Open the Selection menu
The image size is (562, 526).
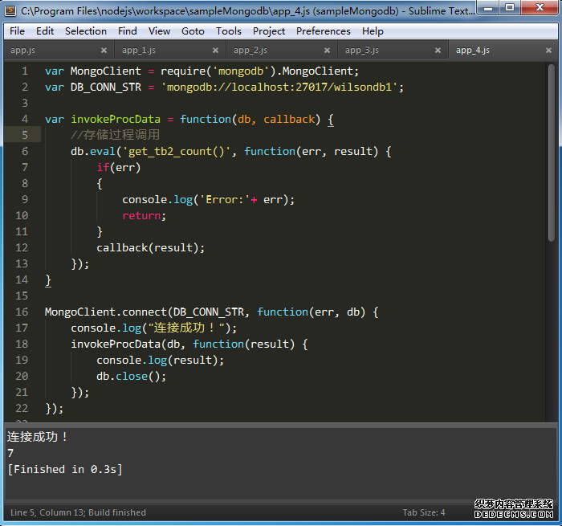[85, 31]
